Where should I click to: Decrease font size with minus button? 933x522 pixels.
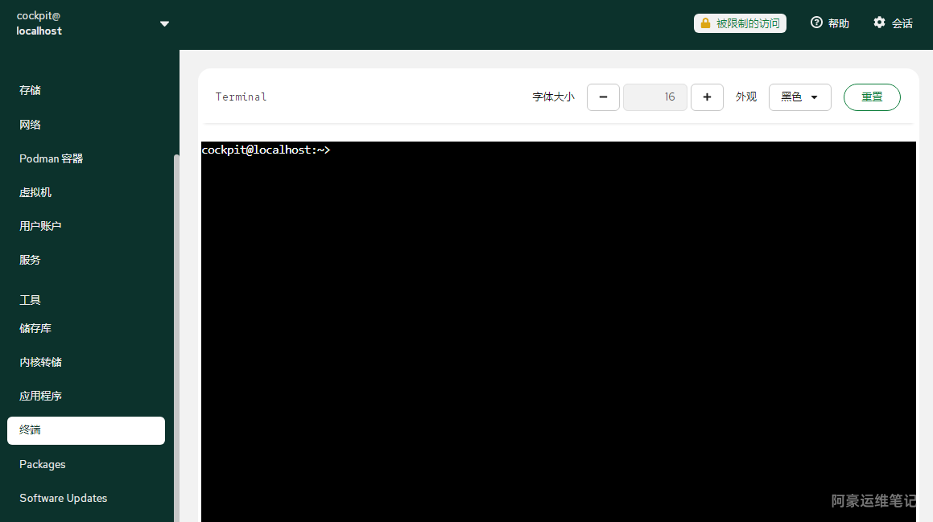point(603,97)
